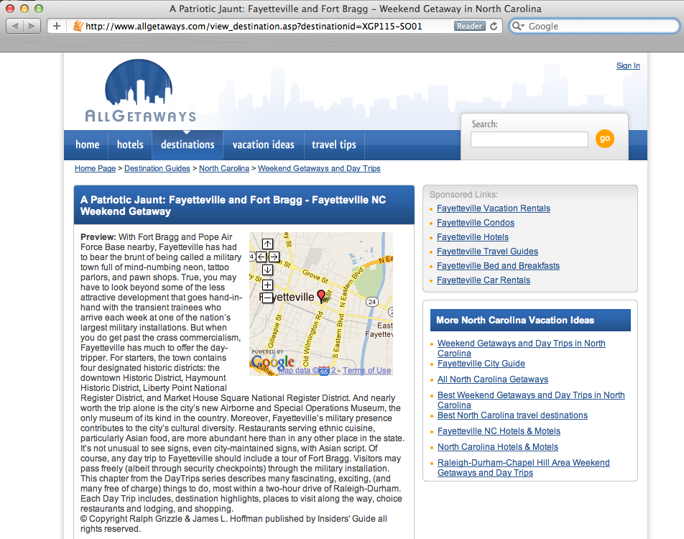
Task: Open Best North Carolina travel destinations link
Action: tap(512, 415)
